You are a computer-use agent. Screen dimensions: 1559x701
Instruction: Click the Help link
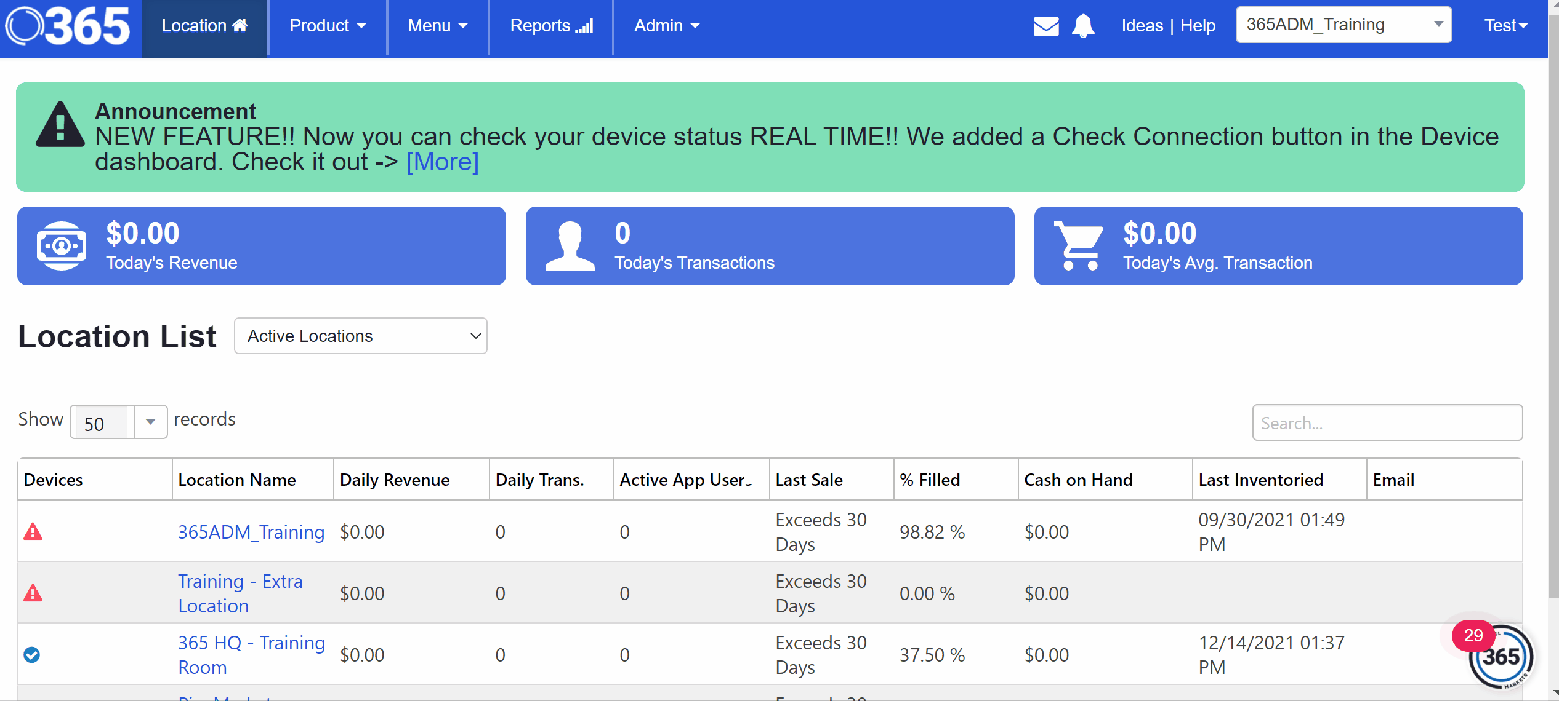point(1198,26)
